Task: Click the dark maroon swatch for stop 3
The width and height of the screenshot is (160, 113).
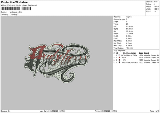Action: click(119, 60)
